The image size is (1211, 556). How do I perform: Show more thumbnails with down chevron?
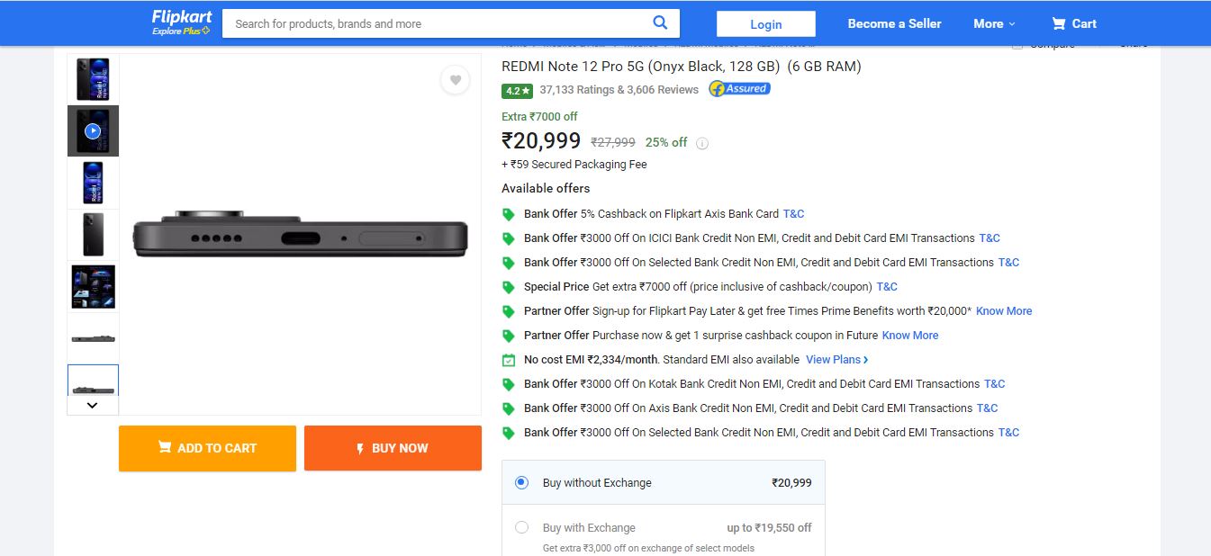[x=93, y=405]
